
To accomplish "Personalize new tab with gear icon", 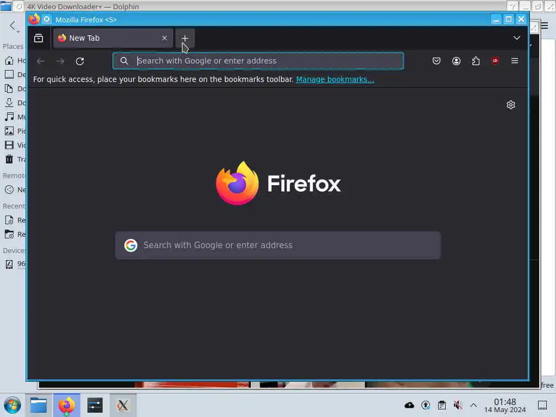I will pos(510,105).
